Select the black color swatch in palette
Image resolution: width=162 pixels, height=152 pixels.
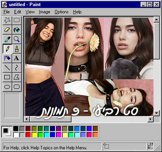[x=16, y=129]
